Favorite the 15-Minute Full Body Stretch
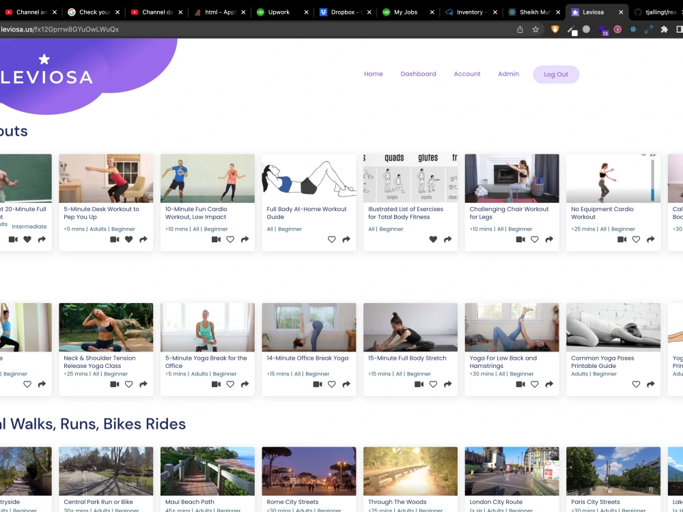The height and width of the screenshot is (512, 683). pyautogui.click(x=434, y=384)
